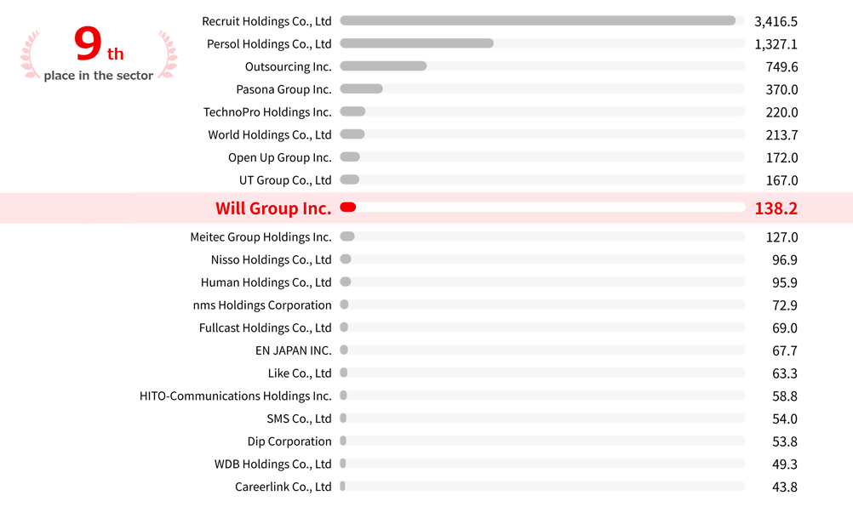Click the value 220.0
This screenshot has width=853, height=507.
click(781, 112)
